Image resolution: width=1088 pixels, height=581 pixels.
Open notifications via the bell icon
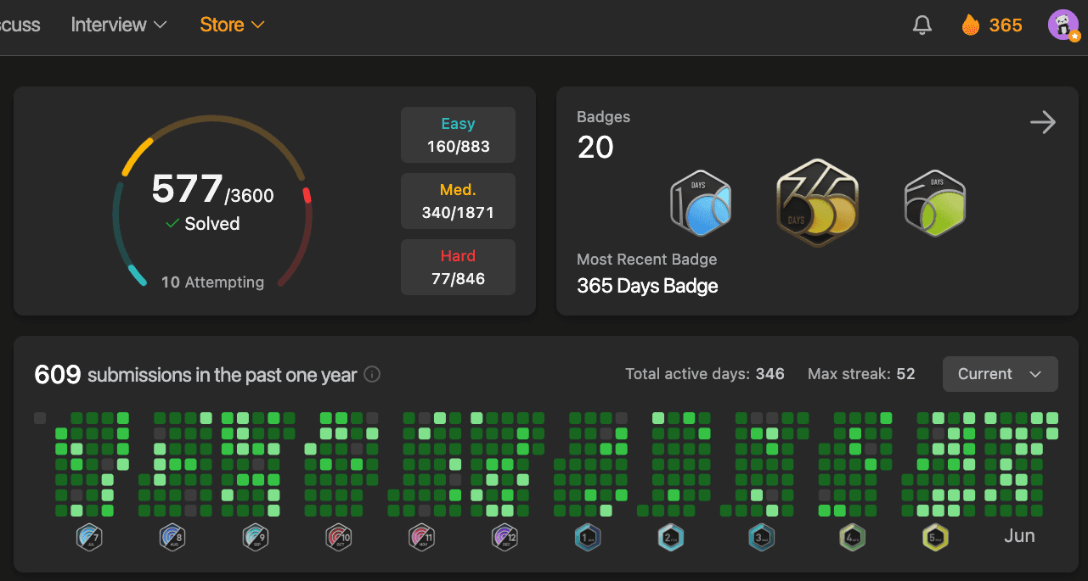(922, 25)
